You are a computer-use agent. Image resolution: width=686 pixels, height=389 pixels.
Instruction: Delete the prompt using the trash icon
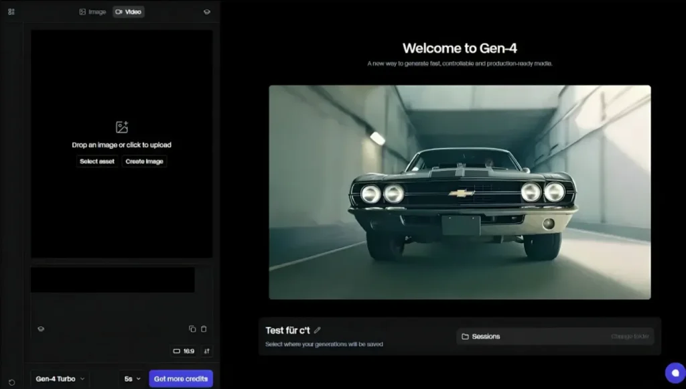click(x=204, y=329)
